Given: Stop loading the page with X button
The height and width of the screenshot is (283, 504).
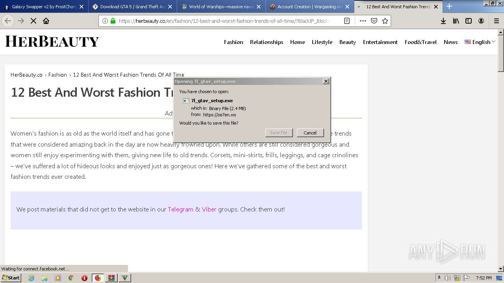Looking at the screenshot, I should coord(33,21).
